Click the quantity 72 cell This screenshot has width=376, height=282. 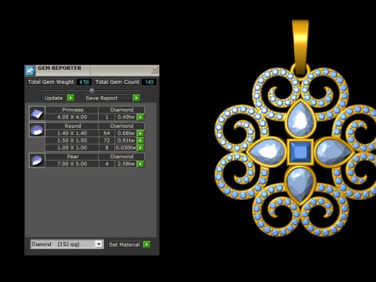click(x=107, y=140)
